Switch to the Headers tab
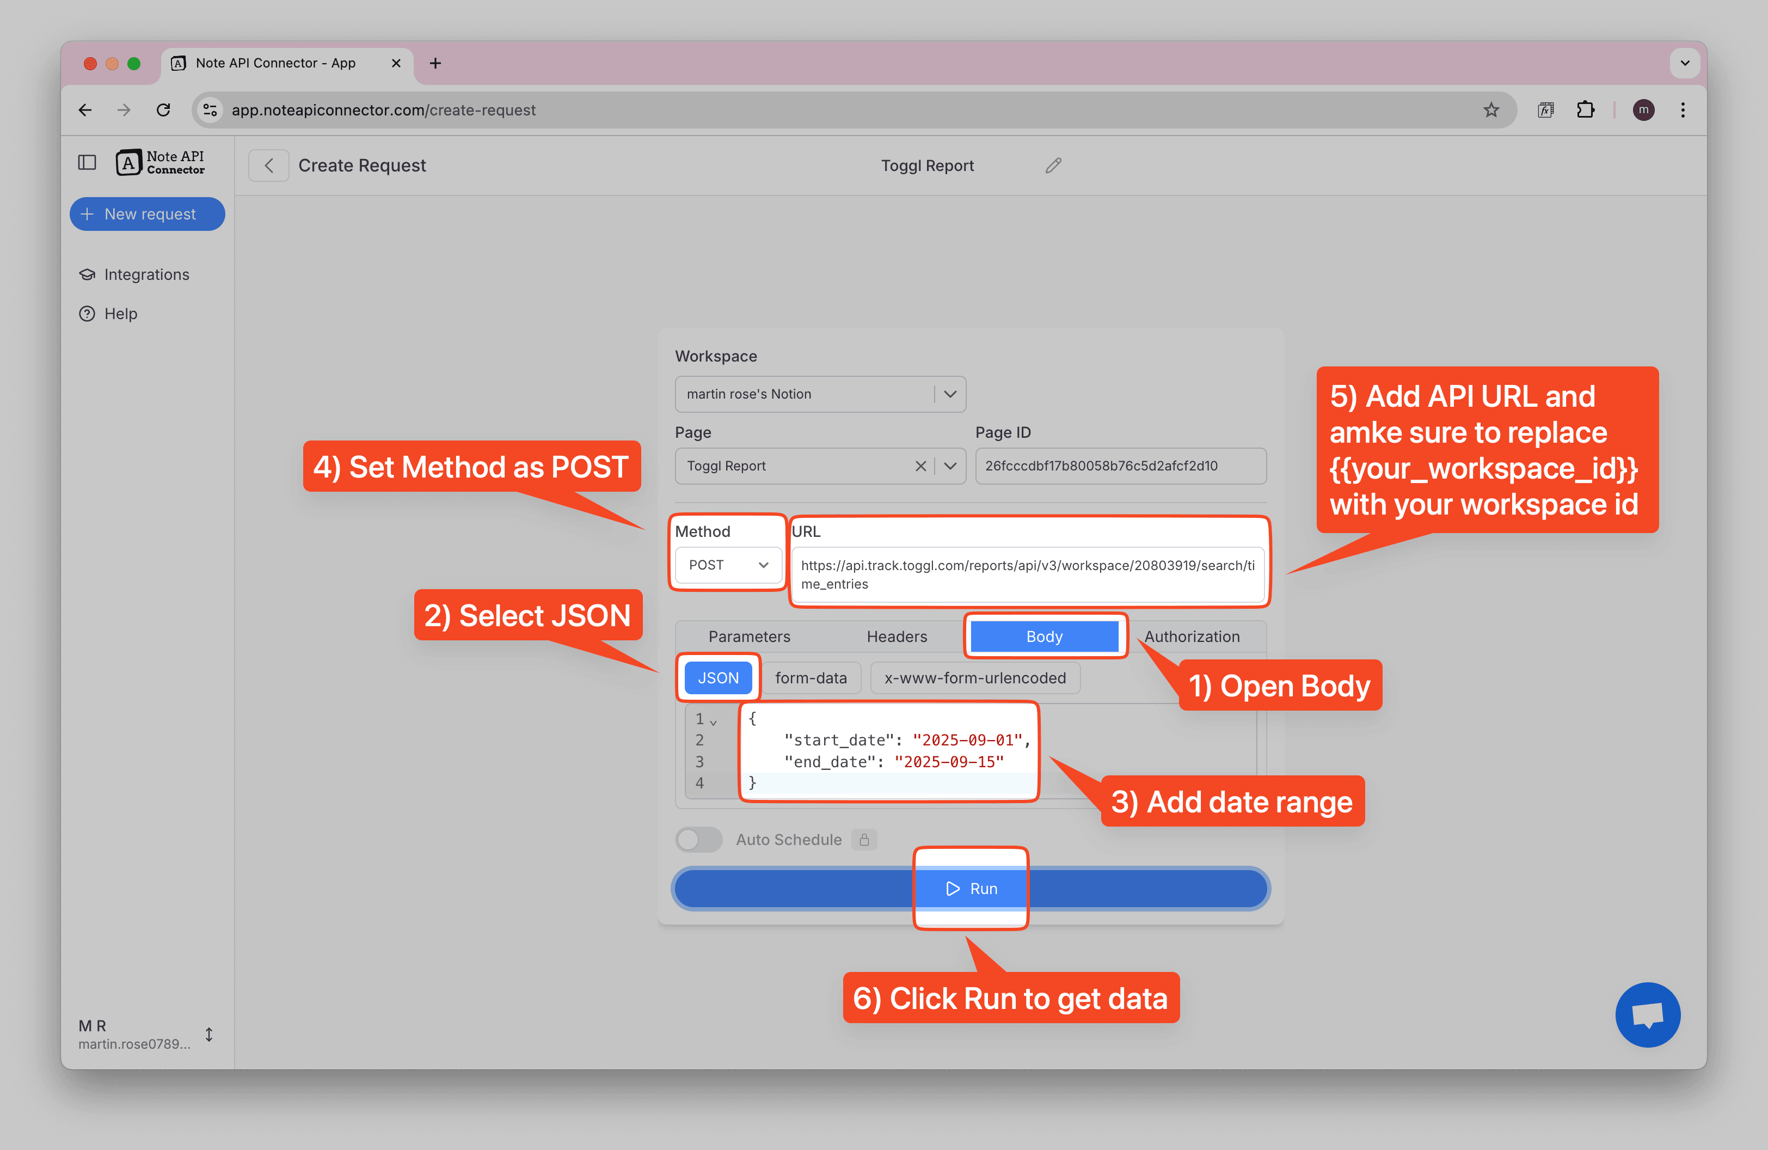This screenshot has height=1150, width=1768. tap(897, 637)
